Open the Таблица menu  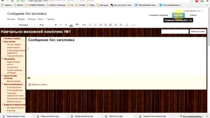pos(31,19)
